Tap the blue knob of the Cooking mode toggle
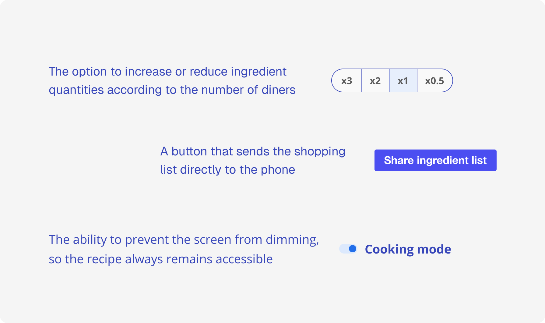This screenshot has height=323, width=545. [353, 249]
